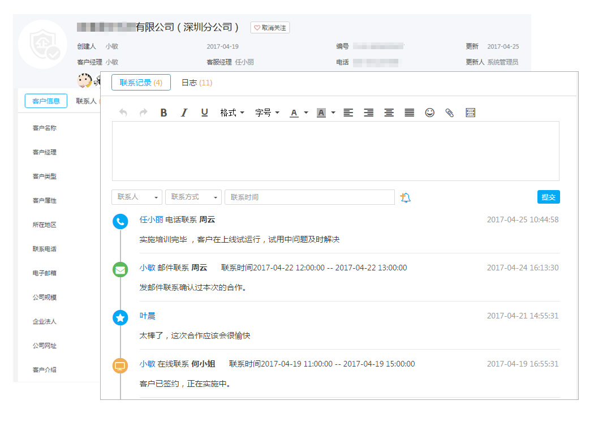Insert template with the last toolbar icon
The height and width of the screenshot is (422, 594).
(x=471, y=113)
